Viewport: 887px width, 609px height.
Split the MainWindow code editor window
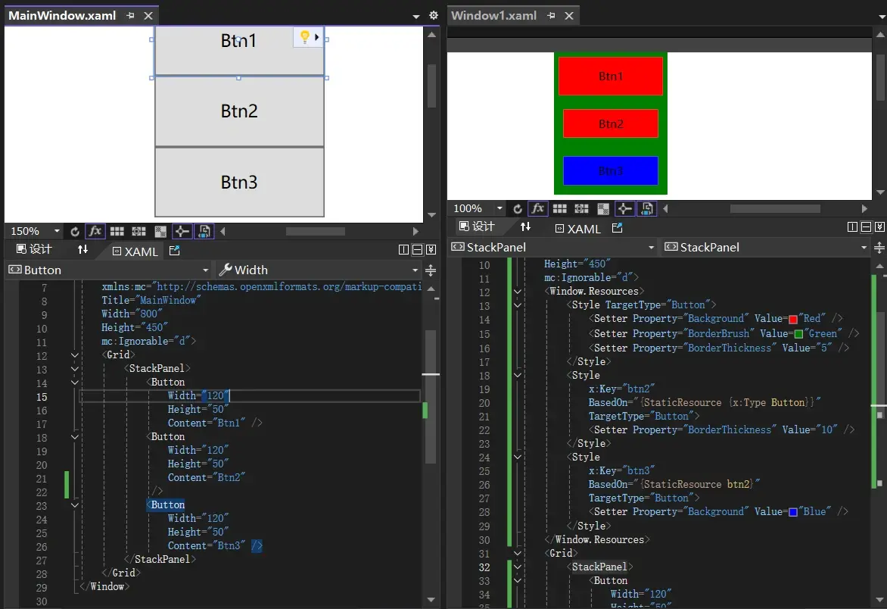pos(431,270)
